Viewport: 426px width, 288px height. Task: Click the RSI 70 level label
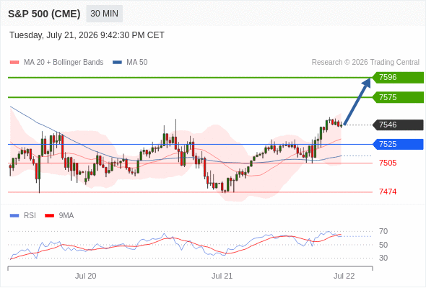[383, 231]
